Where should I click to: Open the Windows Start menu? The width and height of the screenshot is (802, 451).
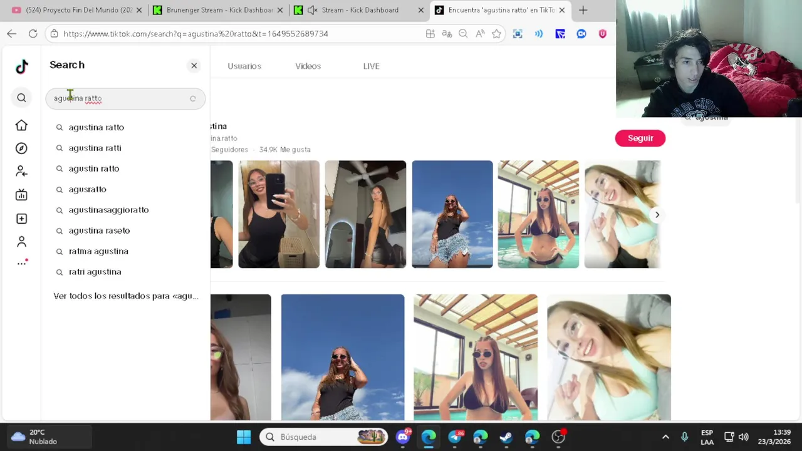tap(244, 437)
